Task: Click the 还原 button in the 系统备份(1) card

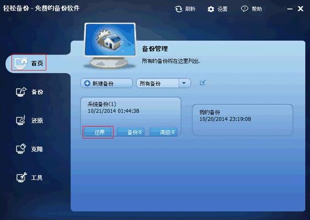Action: tap(98, 132)
